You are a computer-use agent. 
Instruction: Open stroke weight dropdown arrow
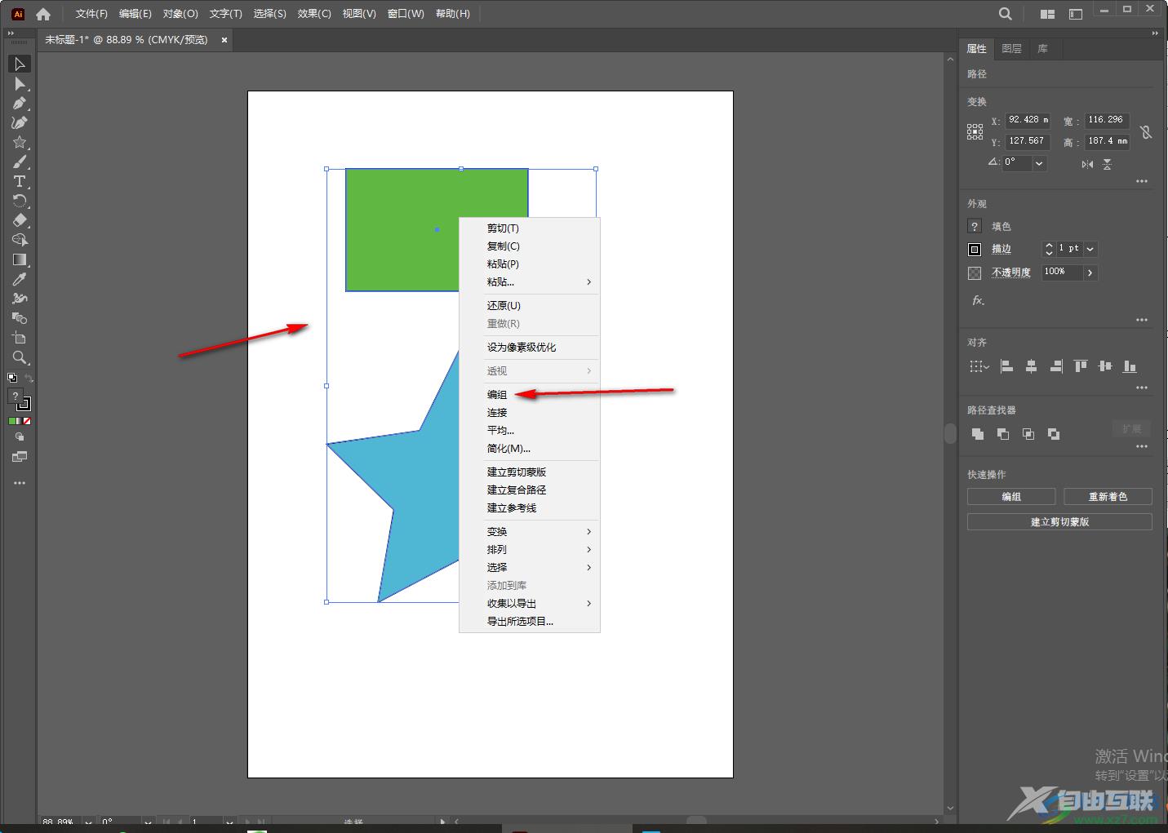click(1090, 249)
